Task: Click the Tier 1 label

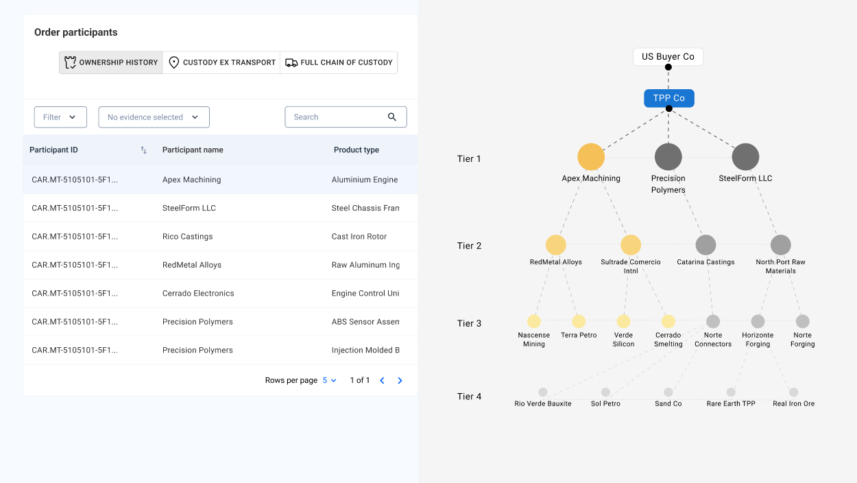Action: [470, 158]
